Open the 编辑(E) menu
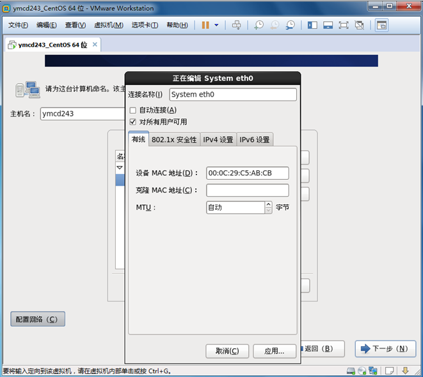Viewport: 423px width, 377px height. point(47,25)
